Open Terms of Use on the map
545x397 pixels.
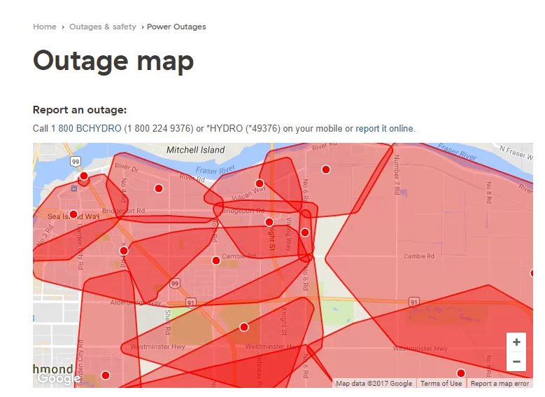coord(441,384)
